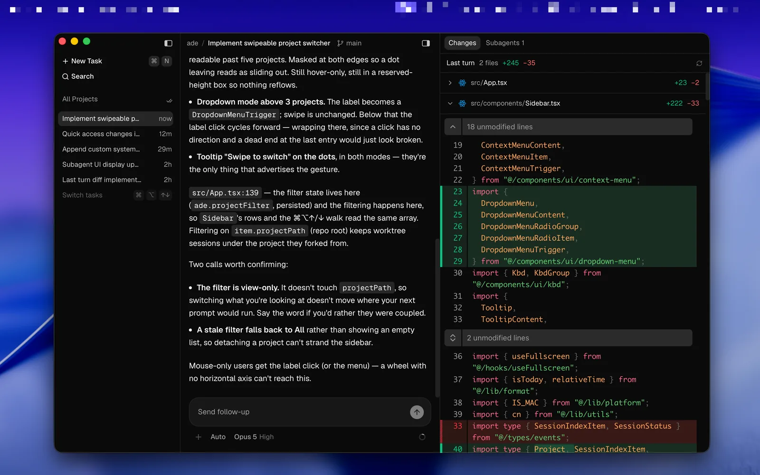Click the src/App.tsx:139 file reference
This screenshot has height=475, width=760.
coord(225,193)
